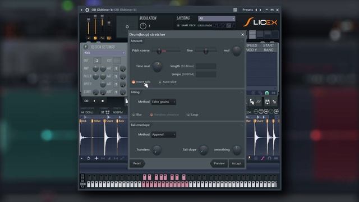Click the cross-arrows icon below the waveform

point(96,158)
